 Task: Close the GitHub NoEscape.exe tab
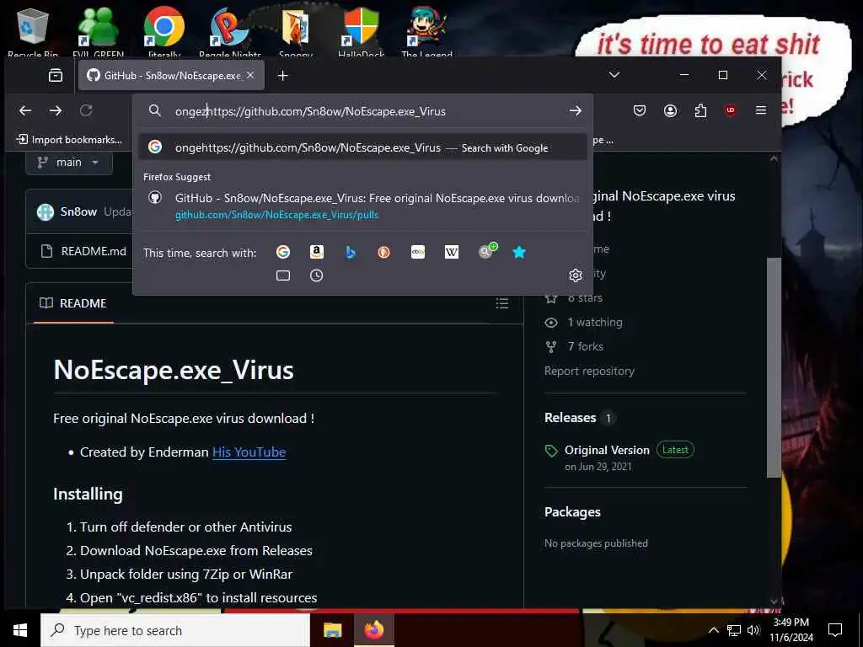click(250, 75)
